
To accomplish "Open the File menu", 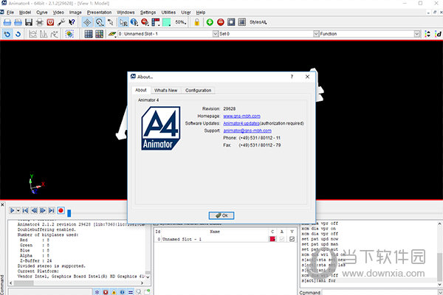I will pos(10,13).
